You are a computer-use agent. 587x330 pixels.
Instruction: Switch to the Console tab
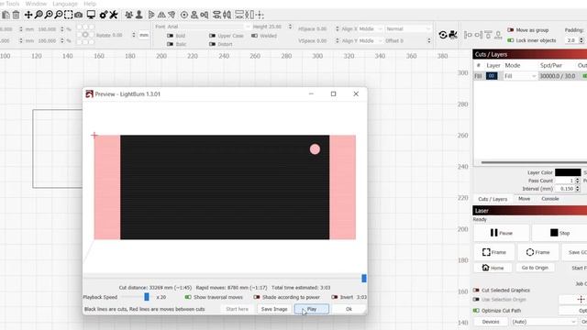coord(550,199)
